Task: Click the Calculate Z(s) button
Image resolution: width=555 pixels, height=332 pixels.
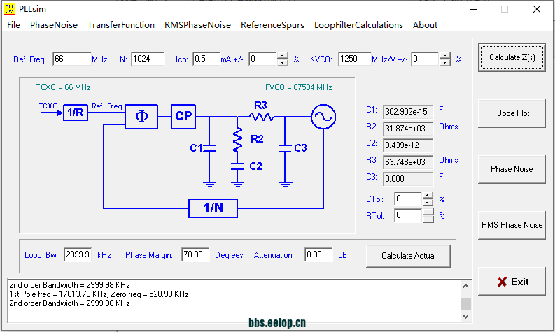Action: (x=512, y=57)
